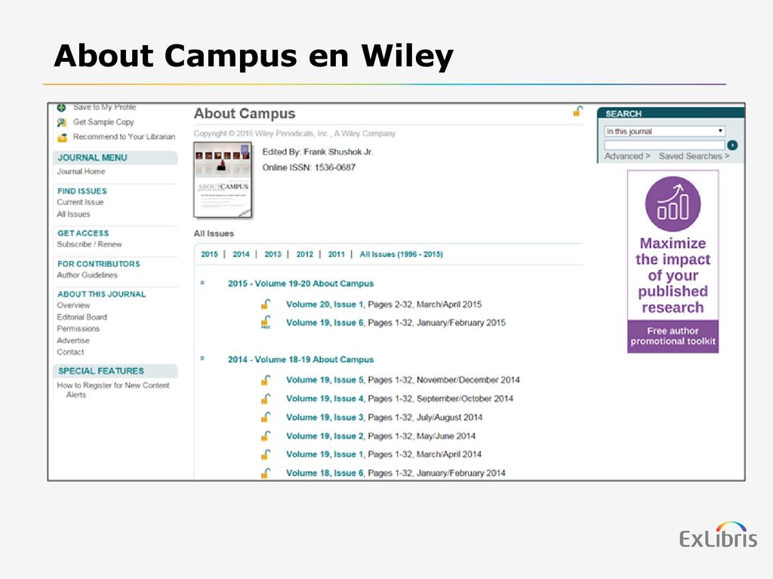Click the free padlock icon for Volume 19, Issue 6
Viewport: 773px width, 579px height.
pos(266,323)
